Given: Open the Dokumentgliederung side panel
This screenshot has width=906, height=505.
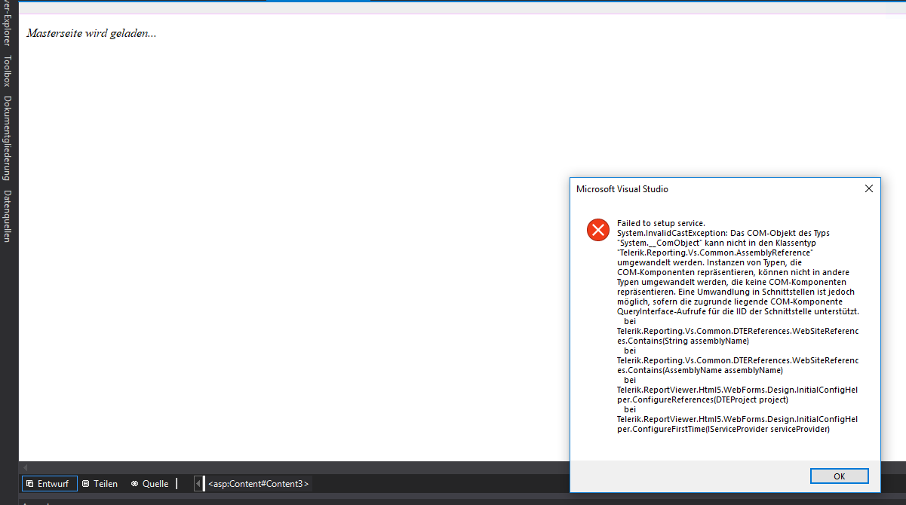Looking at the screenshot, I should tap(8, 138).
